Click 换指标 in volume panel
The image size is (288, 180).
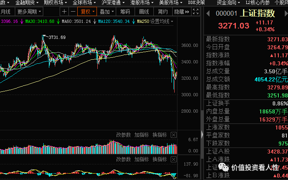159,135
